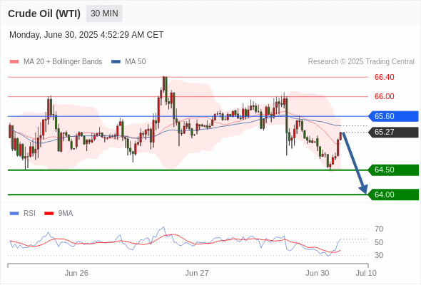Click the Crude Oil (WTI) title

tap(44, 14)
